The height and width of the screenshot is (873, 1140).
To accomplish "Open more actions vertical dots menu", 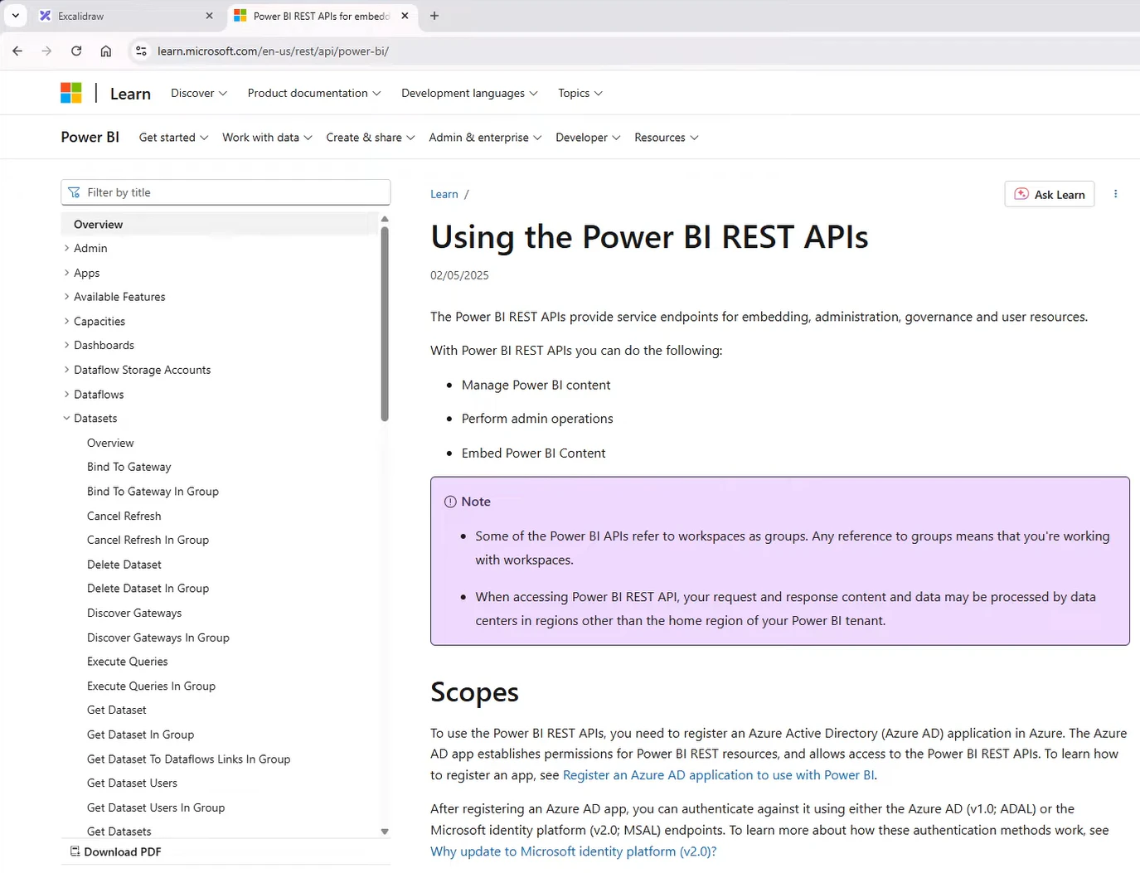I will pyautogui.click(x=1115, y=194).
